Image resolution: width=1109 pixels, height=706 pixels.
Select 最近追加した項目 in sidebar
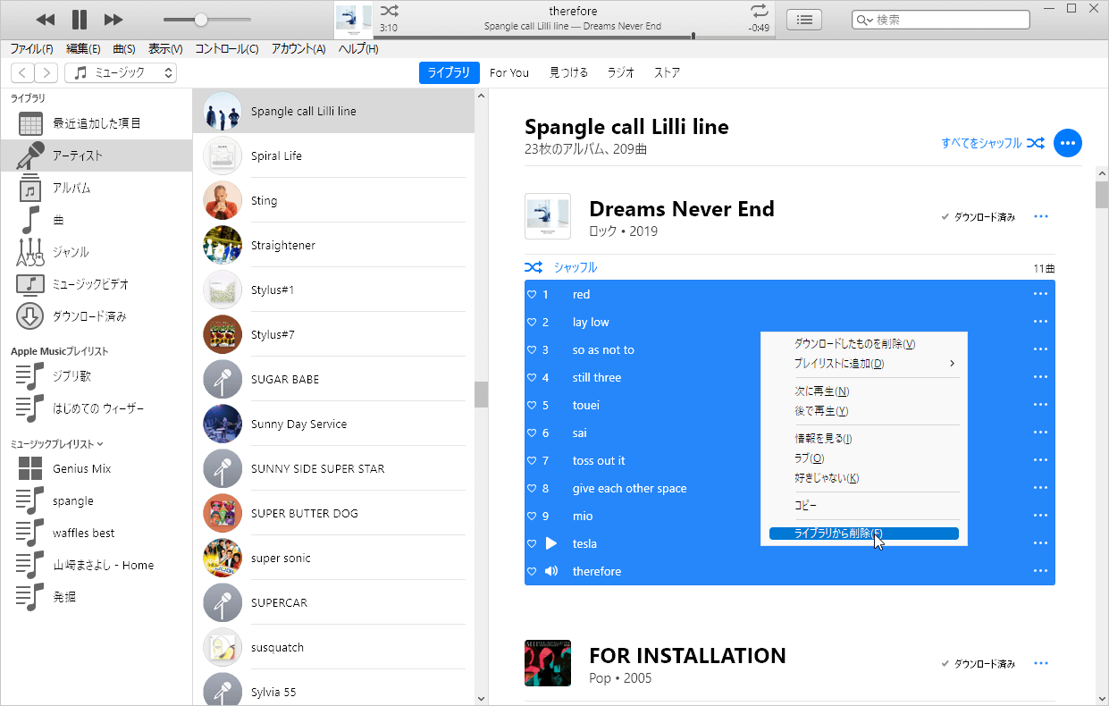(97, 123)
